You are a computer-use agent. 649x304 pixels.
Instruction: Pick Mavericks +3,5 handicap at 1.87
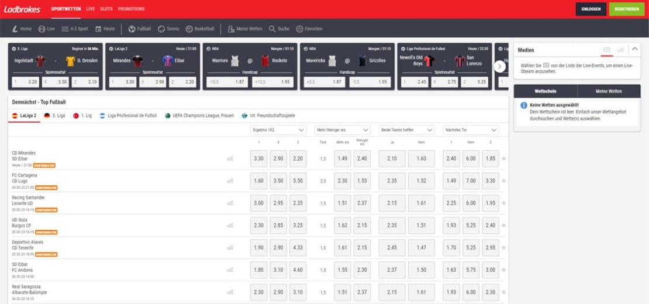coord(324,82)
